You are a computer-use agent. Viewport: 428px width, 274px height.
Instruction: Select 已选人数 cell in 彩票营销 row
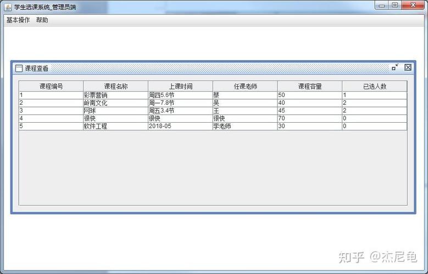click(375, 95)
